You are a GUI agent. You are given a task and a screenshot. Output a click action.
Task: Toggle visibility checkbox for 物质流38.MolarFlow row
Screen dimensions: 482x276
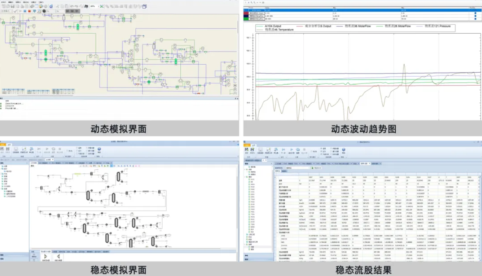(x=475, y=16)
